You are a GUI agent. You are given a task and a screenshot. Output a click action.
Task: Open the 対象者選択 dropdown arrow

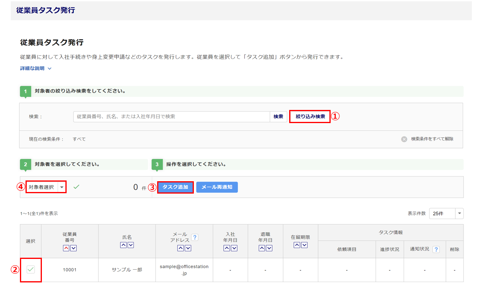(62, 187)
